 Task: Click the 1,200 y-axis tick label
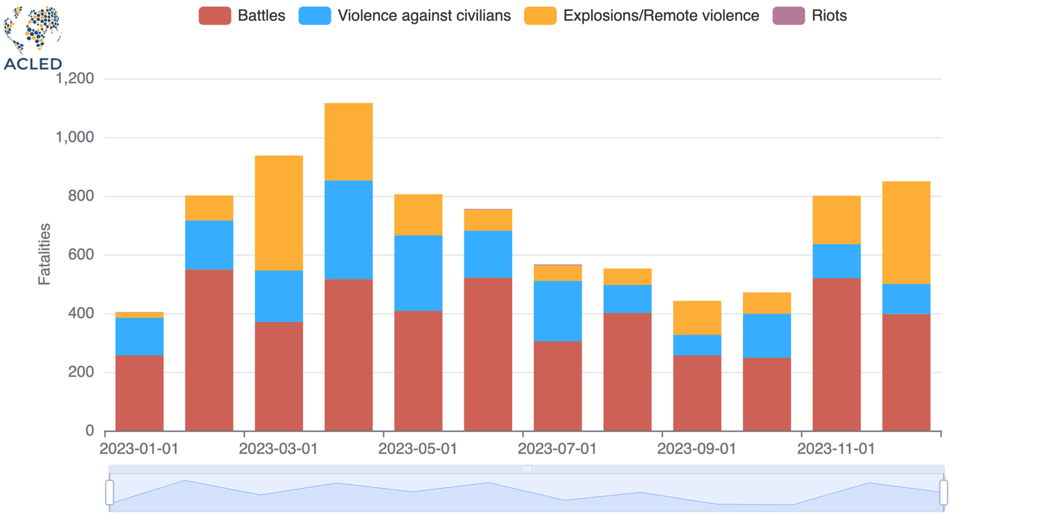coord(74,79)
